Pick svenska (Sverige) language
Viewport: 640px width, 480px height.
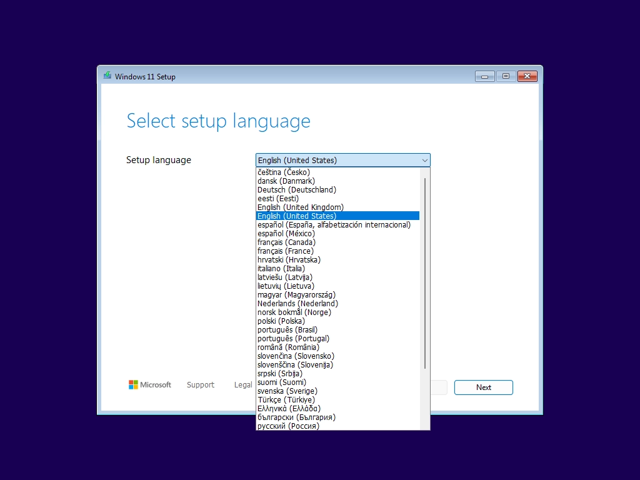point(337,391)
